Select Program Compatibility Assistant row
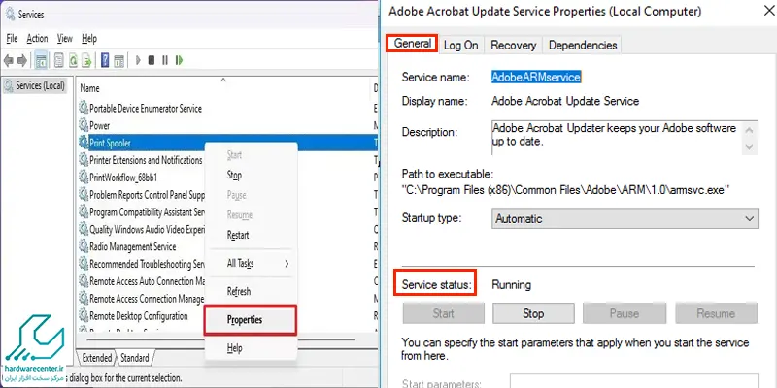Image resolution: width=777 pixels, height=388 pixels. [141, 212]
